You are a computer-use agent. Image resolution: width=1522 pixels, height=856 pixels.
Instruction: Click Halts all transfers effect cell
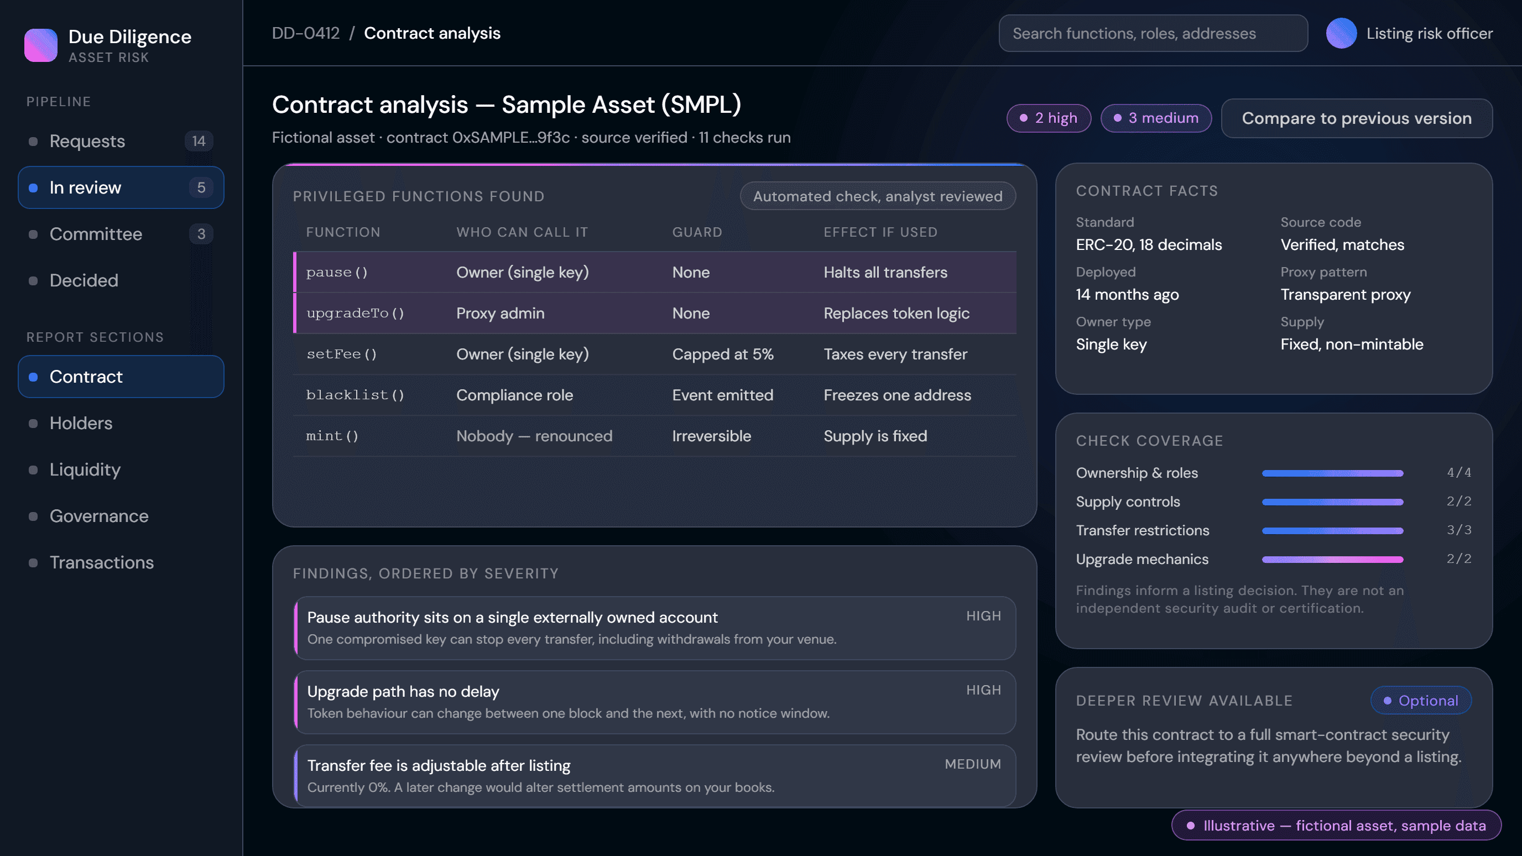(x=885, y=272)
